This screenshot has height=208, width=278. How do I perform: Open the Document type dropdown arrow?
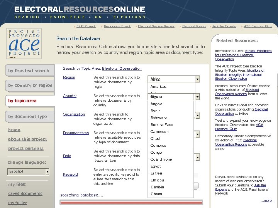197,134
